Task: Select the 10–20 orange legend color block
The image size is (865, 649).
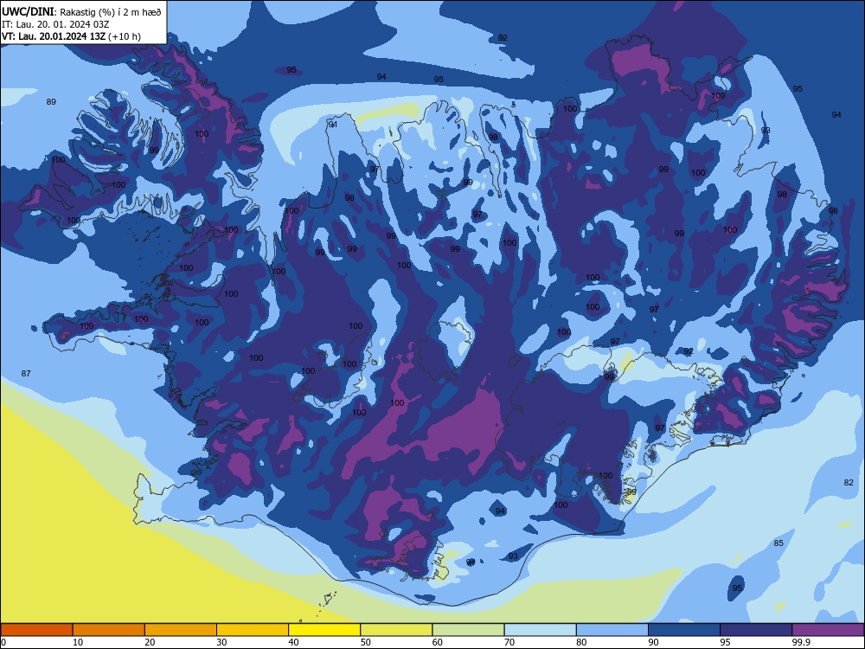Action: tap(109, 630)
